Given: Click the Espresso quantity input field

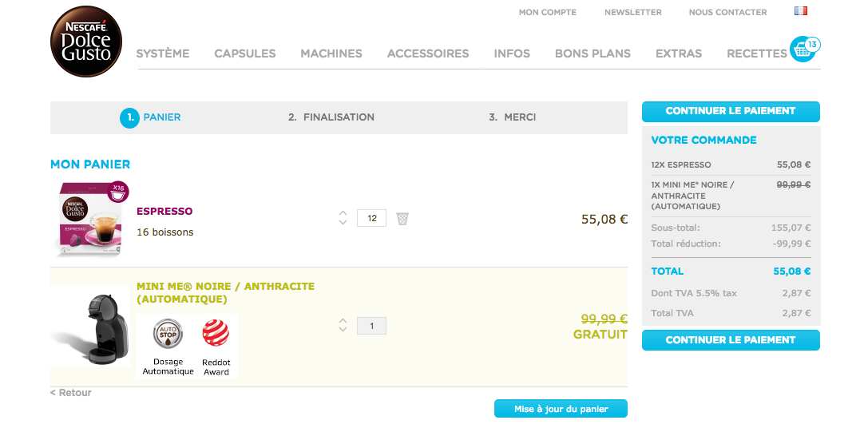Looking at the screenshot, I should pyautogui.click(x=371, y=218).
